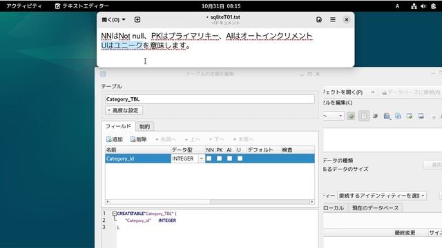Image resolution: width=442 pixels, height=248 pixels.
Task: Click the input method 'A' indicator
Action: coord(397,6)
